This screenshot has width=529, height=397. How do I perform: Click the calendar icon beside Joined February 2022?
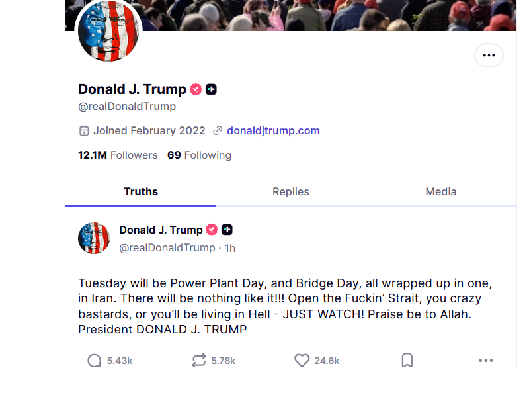pos(84,130)
